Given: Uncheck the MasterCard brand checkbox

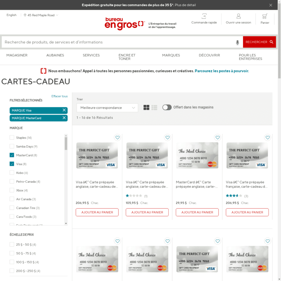Looking at the screenshot, I should click(x=12, y=155).
